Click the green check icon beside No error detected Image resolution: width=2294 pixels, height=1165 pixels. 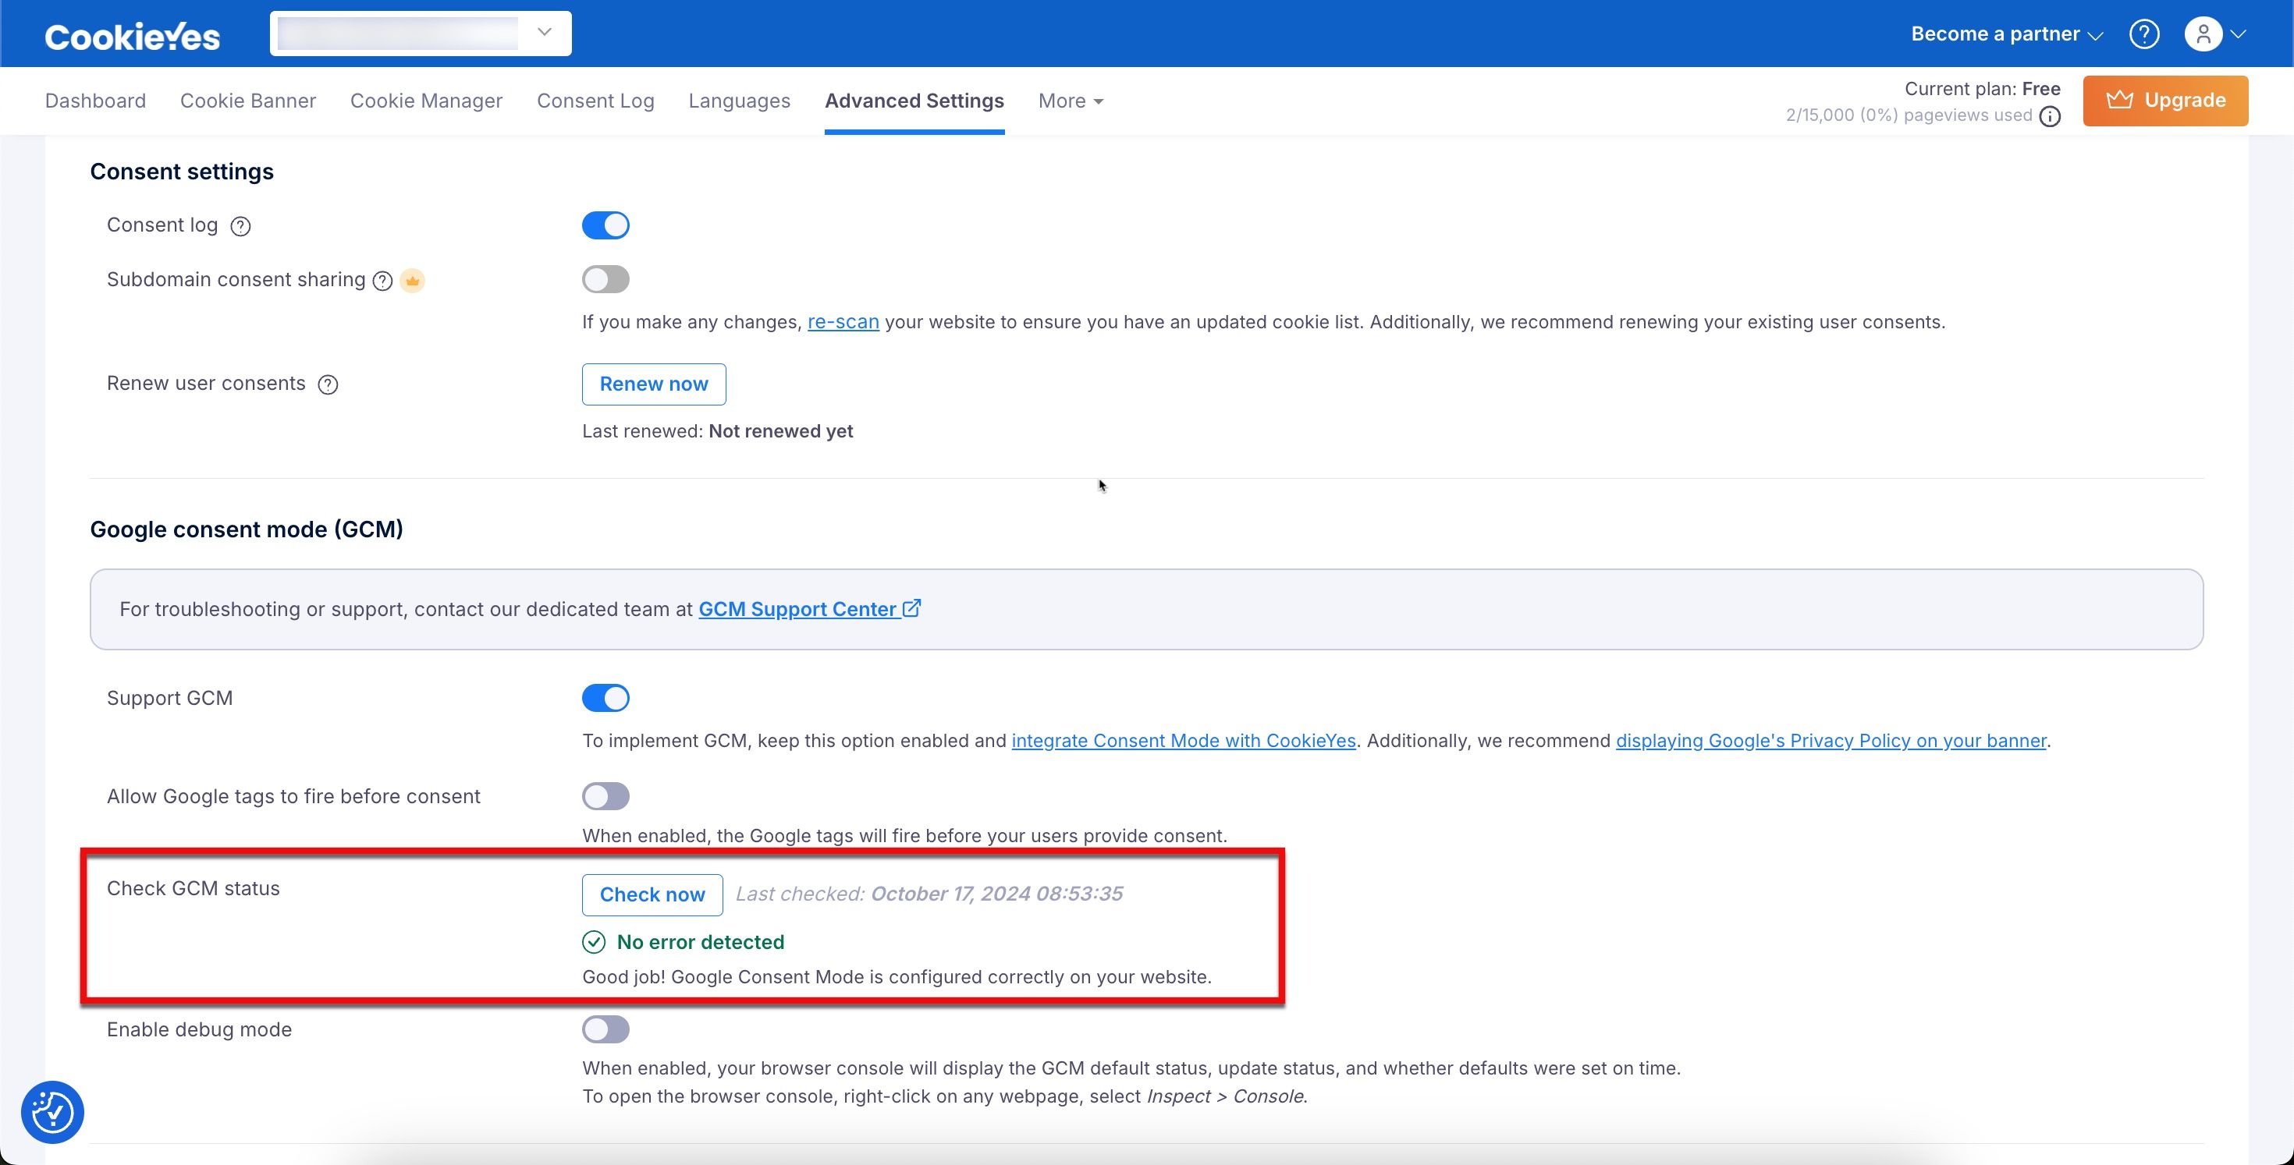594,942
